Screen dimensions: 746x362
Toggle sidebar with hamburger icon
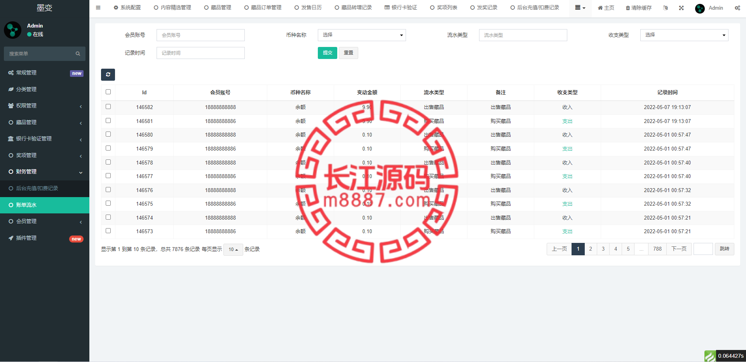pyautogui.click(x=98, y=7)
